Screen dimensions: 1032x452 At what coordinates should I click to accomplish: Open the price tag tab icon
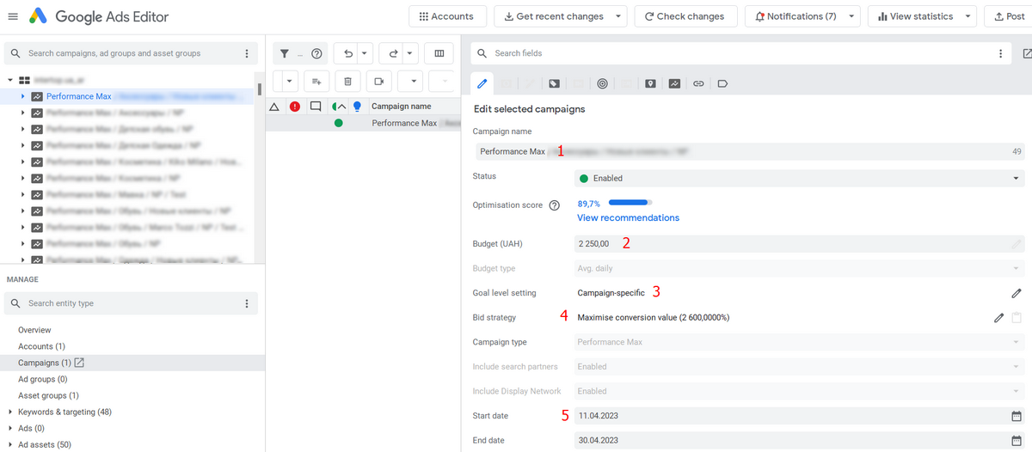(x=554, y=83)
